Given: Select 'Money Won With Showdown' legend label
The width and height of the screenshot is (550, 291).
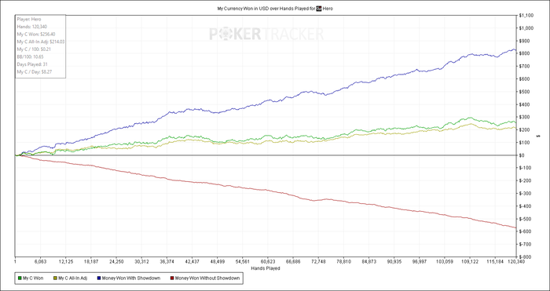Looking at the screenshot, I should (132, 278).
